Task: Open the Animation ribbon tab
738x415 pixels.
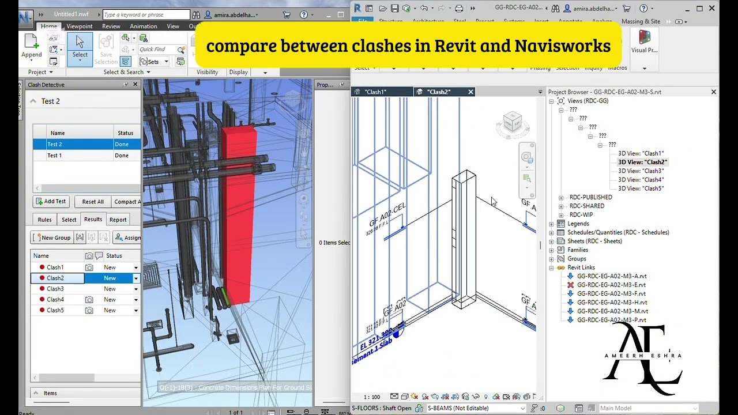Action: click(143, 26)
